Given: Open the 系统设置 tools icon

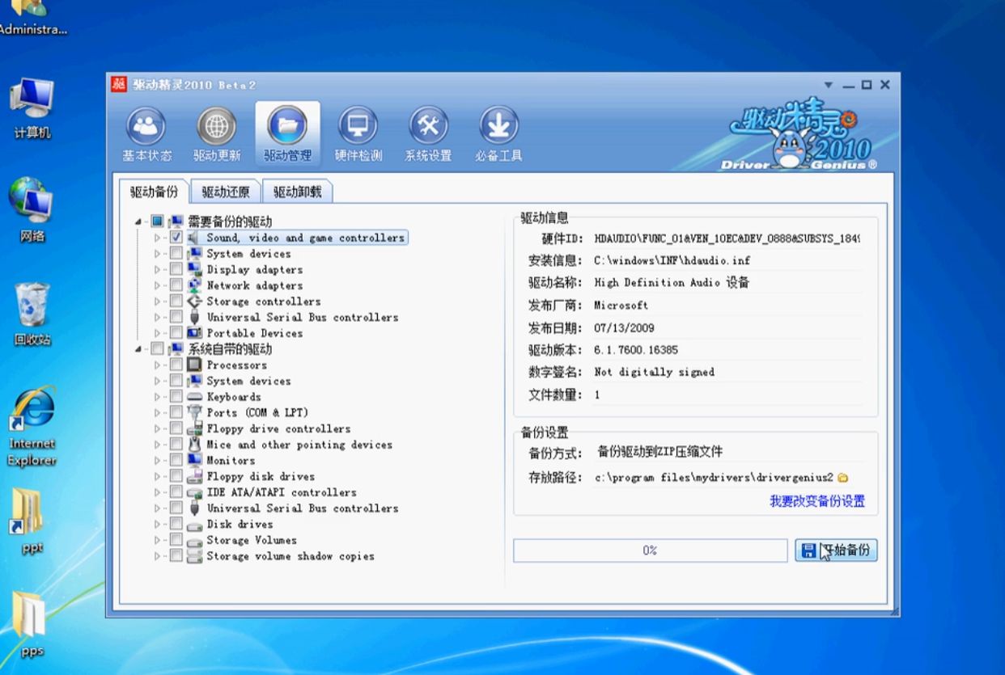Looking at the screenshot, I should coord(428,127).
